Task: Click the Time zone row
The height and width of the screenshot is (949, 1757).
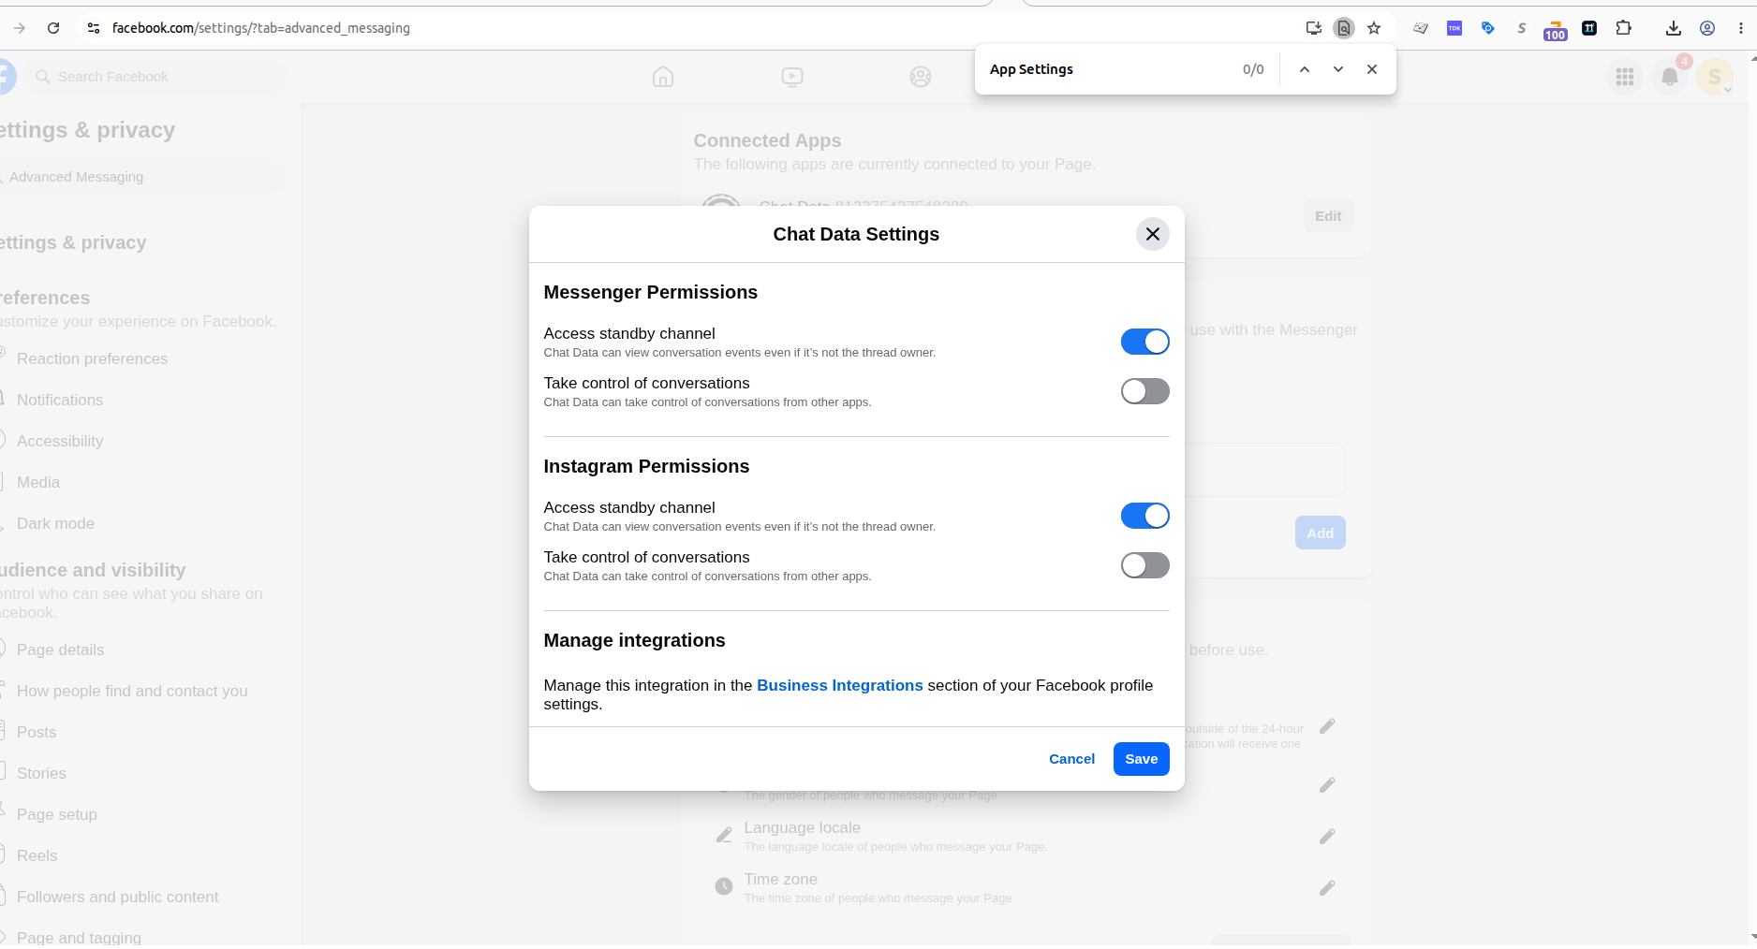Action: pos(1026,888)
